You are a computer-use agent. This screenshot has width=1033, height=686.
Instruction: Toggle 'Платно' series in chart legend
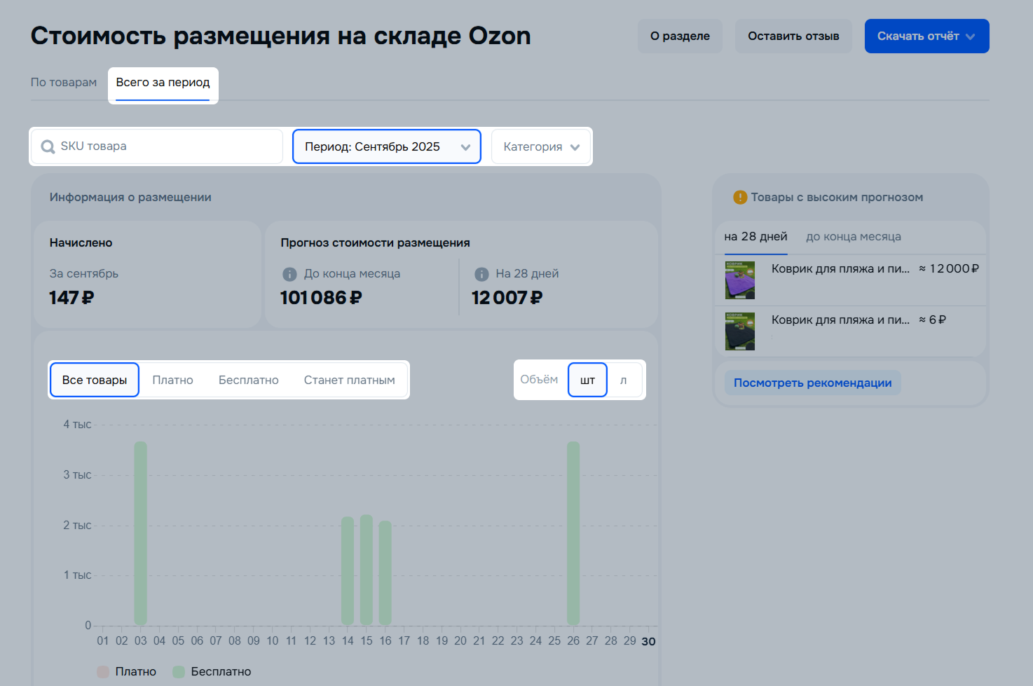104,671
